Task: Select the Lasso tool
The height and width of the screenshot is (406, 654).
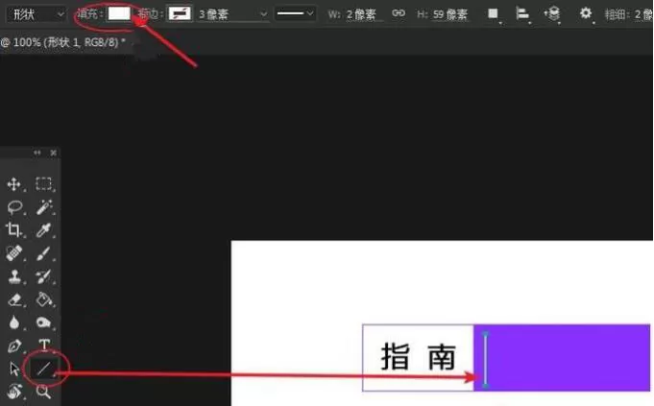Action: tap(14, 206)
